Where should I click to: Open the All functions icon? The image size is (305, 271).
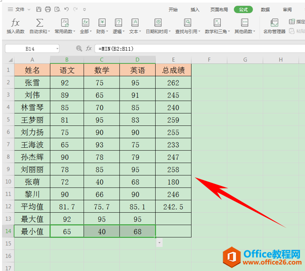point(86,23)
